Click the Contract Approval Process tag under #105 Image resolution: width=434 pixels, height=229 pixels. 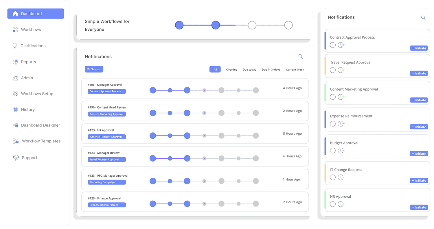[x=107, y=91]
